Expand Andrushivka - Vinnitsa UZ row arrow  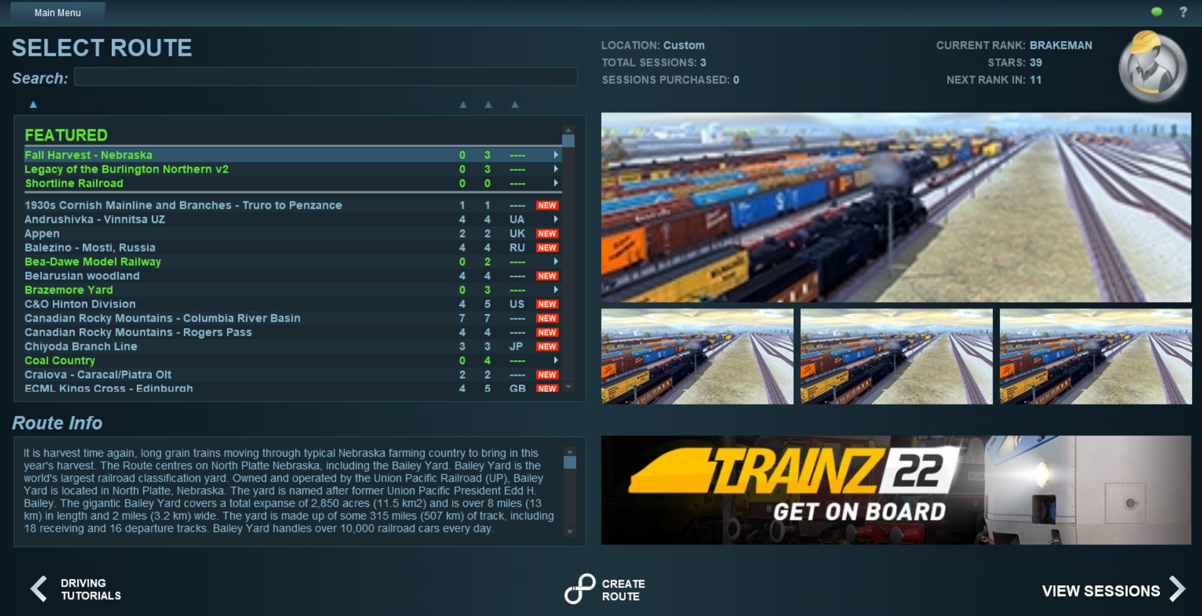(555, 220)
